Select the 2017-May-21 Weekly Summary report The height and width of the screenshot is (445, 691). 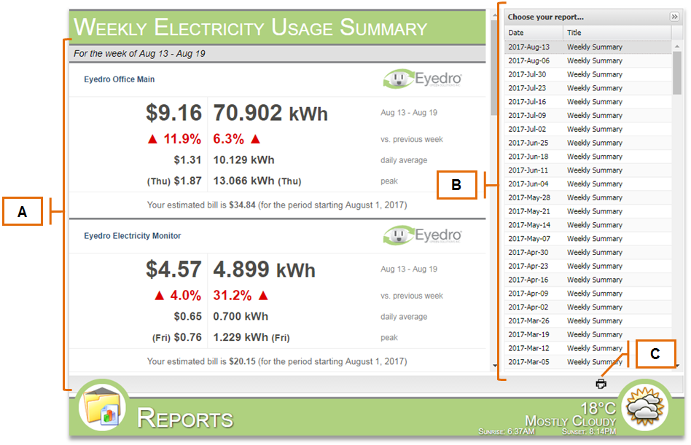(588, 210)
